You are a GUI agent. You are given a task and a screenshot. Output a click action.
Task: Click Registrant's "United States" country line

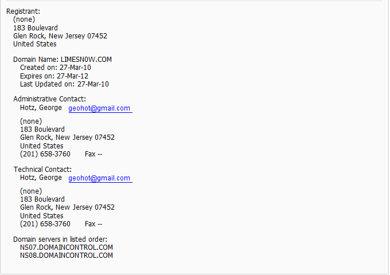coord(35,44)
